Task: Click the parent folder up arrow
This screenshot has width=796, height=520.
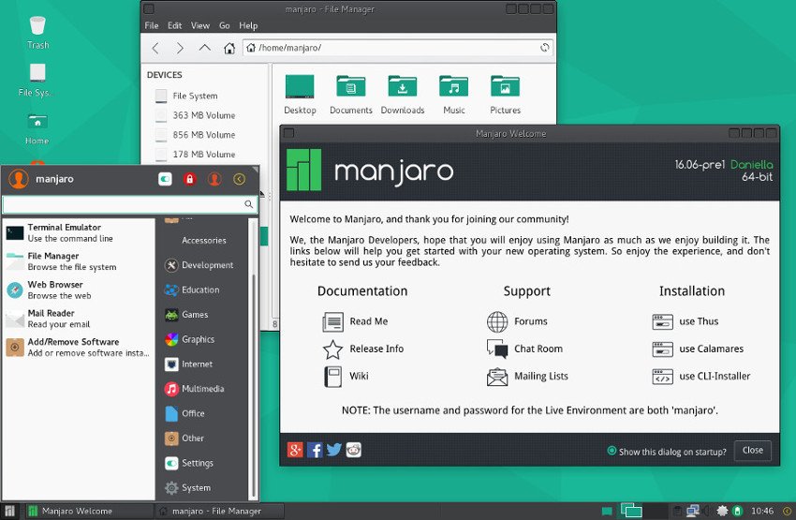Action: point(204,48)
